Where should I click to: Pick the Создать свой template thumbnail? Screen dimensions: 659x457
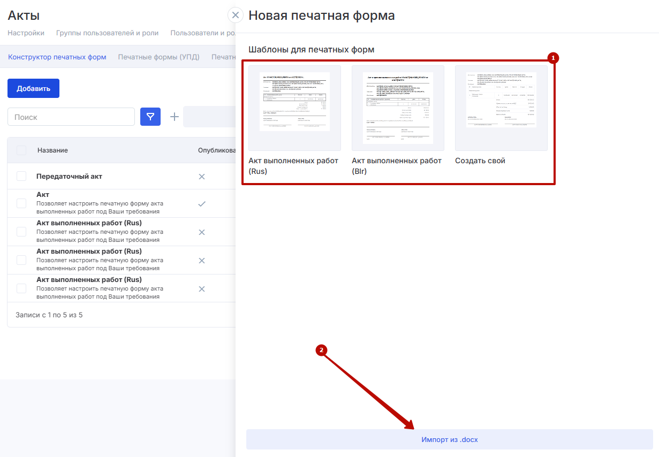tap(501, 108)
